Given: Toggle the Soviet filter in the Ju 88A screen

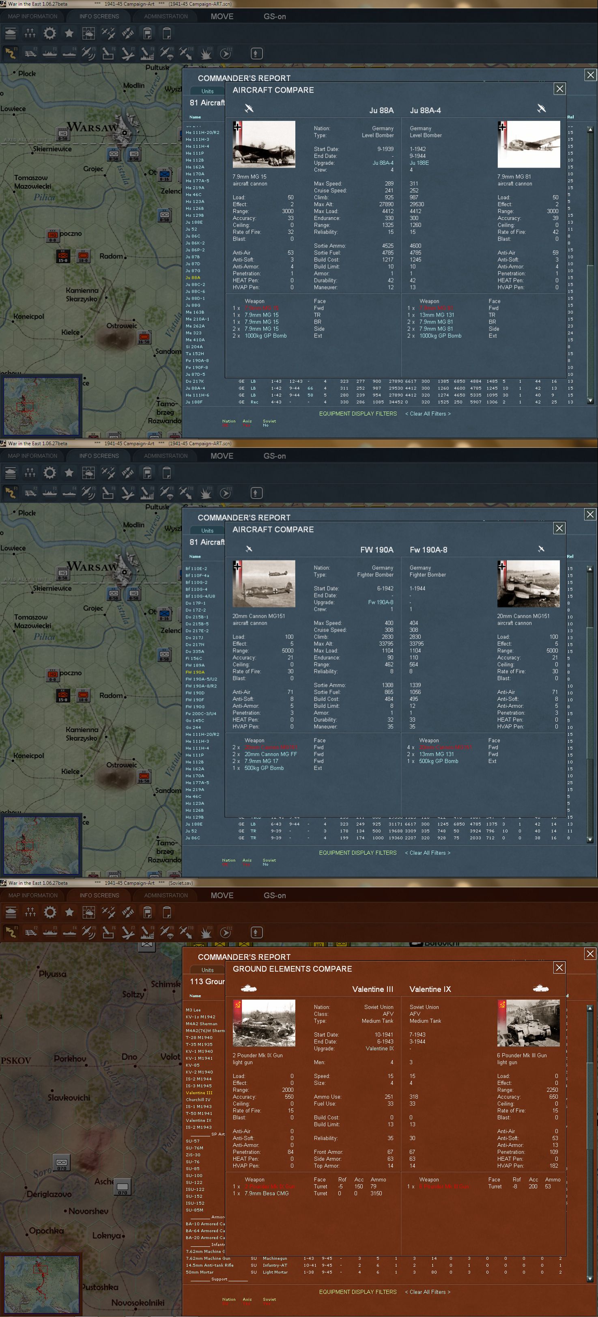Looking at the screenshot, I should tap(269, 423).
